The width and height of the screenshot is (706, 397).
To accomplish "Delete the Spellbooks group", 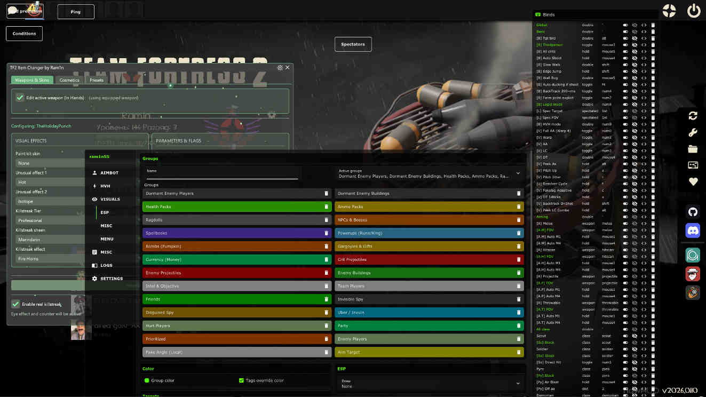I will tap(327, 233).
